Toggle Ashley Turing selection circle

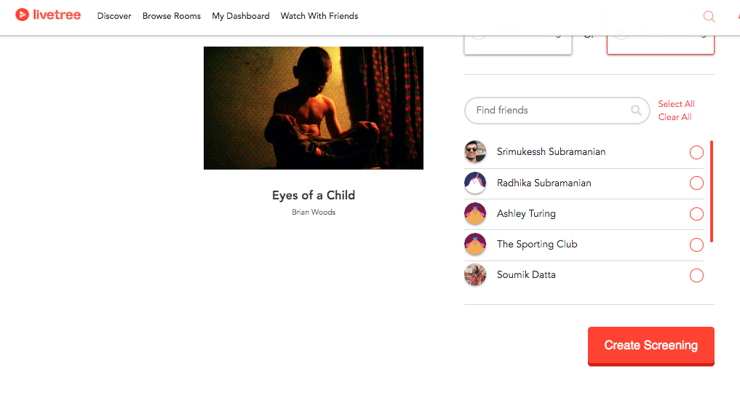click(x=696, y=214)
